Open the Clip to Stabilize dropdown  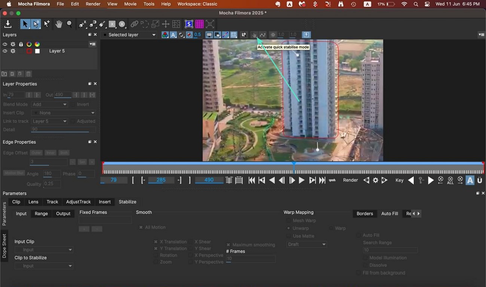44,266
